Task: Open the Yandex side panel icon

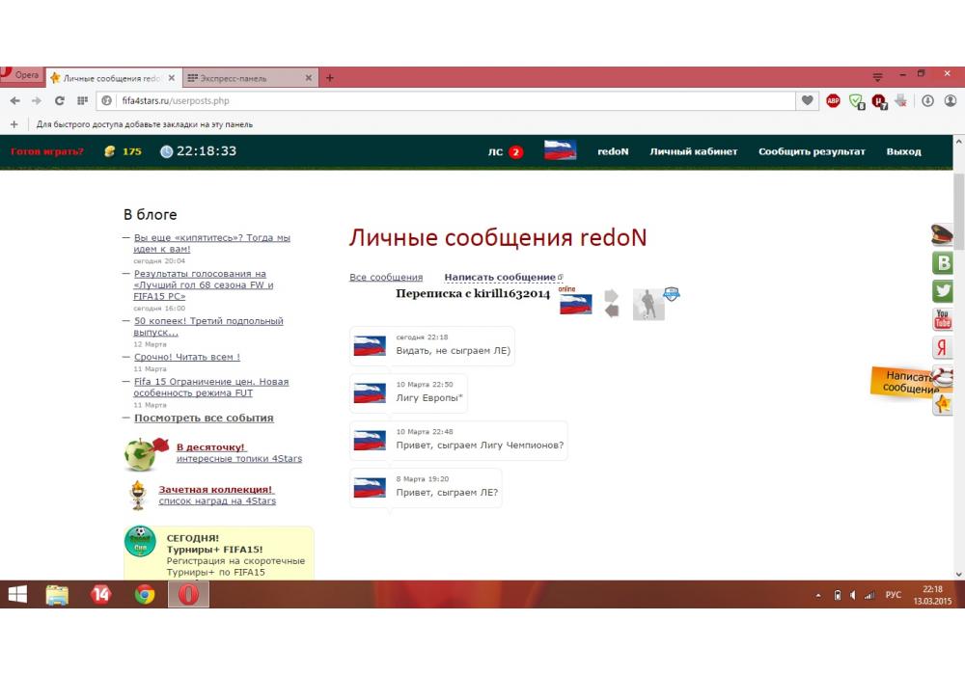Action: point(943,348)
